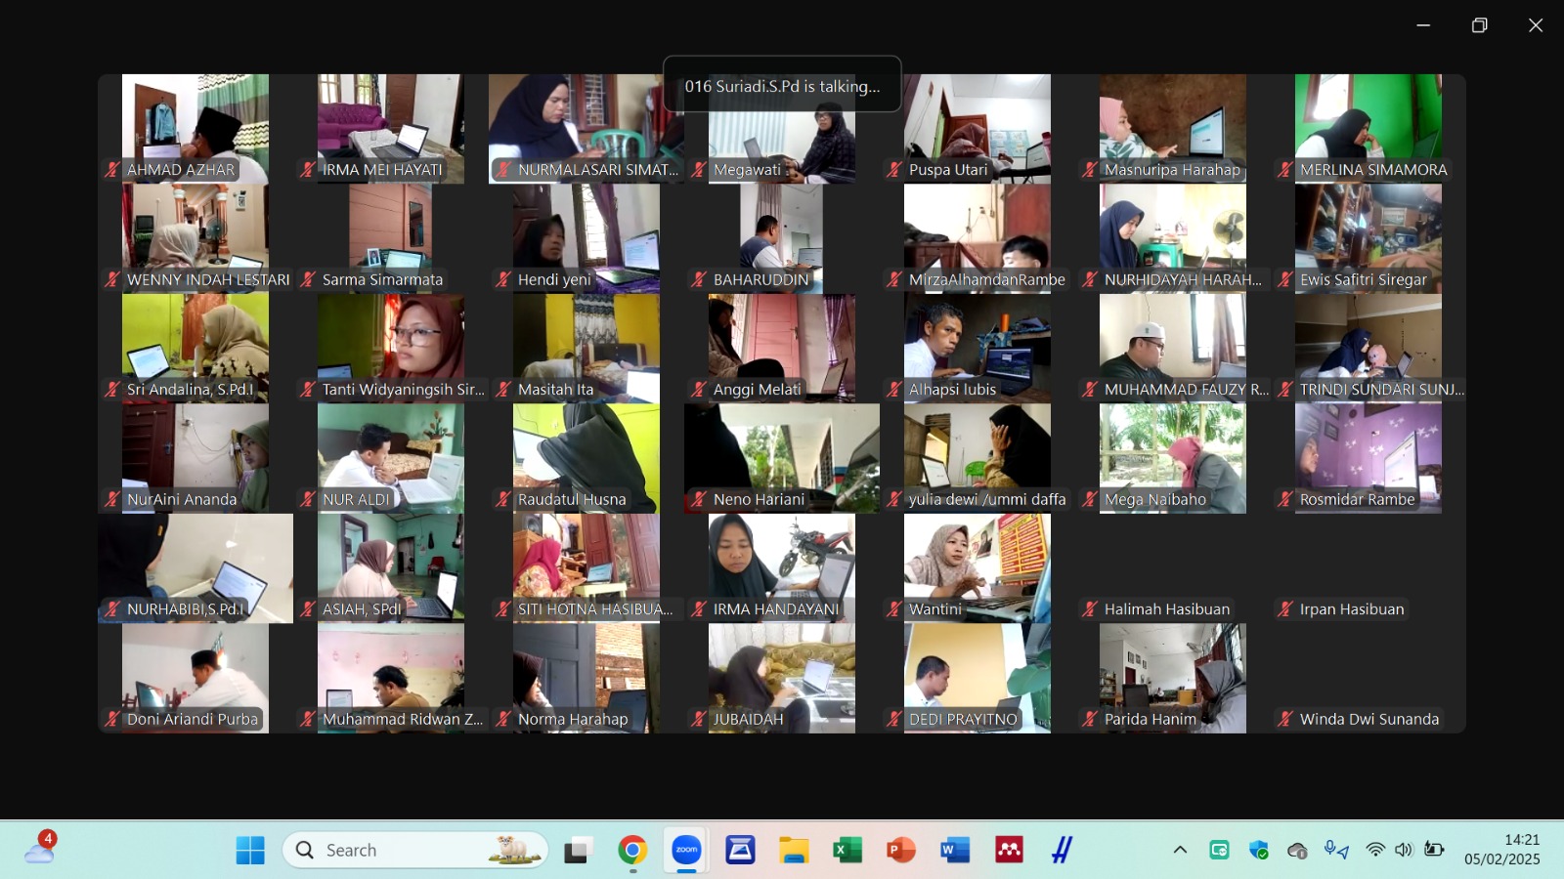
Task: Select MERLINA SIMAMORA video tile
Action: 1368,129
